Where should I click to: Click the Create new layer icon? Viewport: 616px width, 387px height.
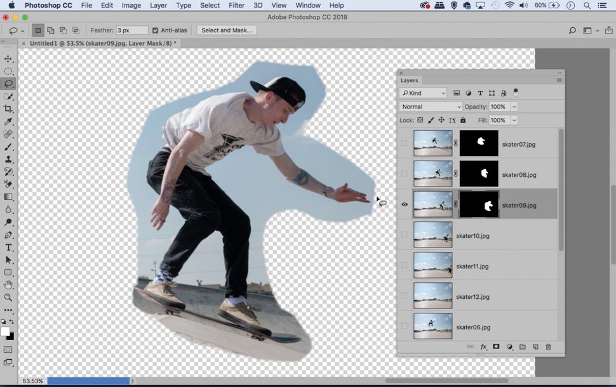[536, 347]
